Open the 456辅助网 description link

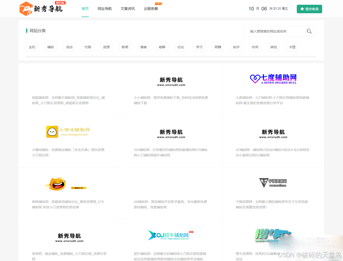[171, 153]
